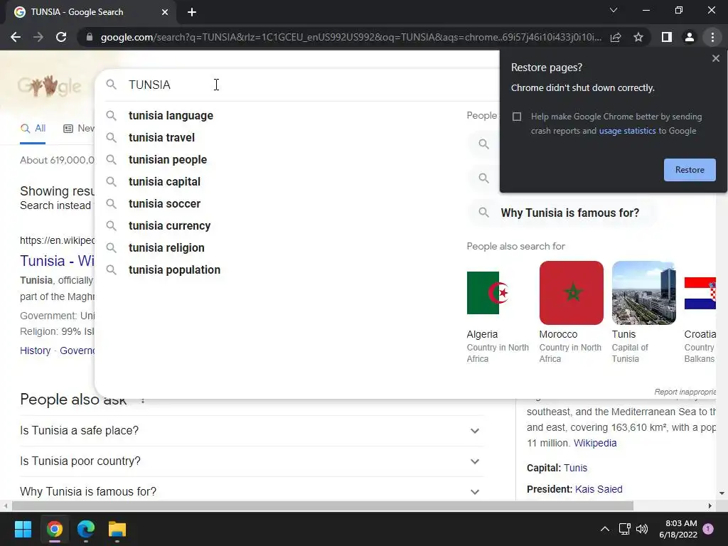
Task: Enable sending crash reports checkbox
Action: tap(517, 117)
